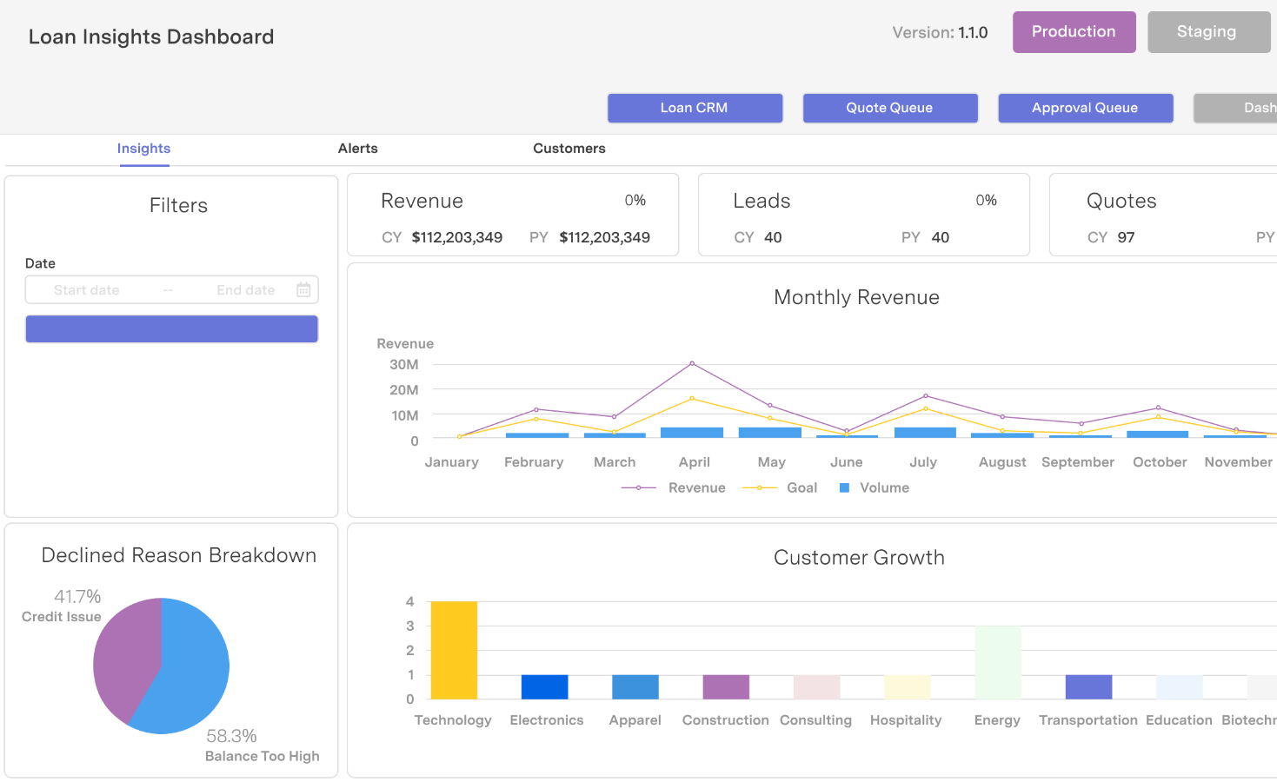The width and height of the screenshot is (1277, 782).
Task: Open the Customers tab
Action: pyautogui.click(x=569, y=149)
